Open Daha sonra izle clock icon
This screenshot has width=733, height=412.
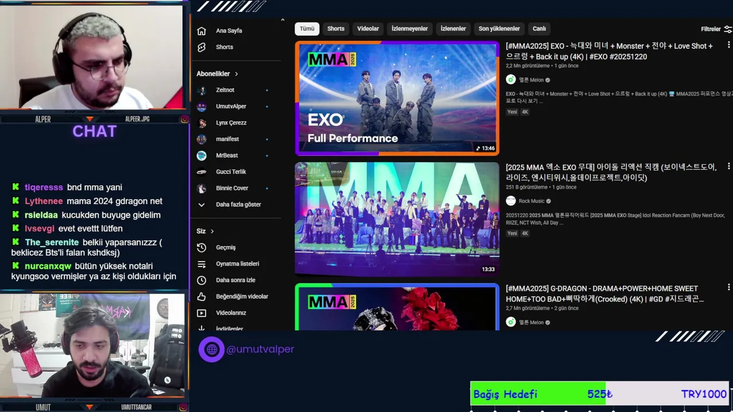click(x=202, y=280)
